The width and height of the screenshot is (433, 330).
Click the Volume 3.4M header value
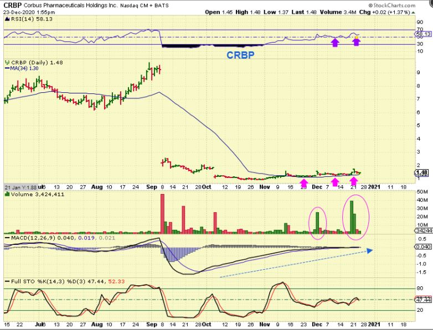click(x=338, y=12)
